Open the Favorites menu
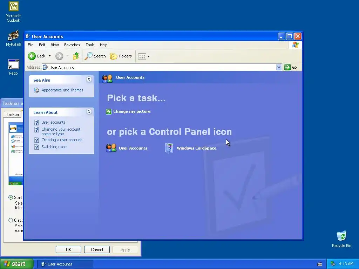Screen dimensions: 359x269 pos(72,45)
